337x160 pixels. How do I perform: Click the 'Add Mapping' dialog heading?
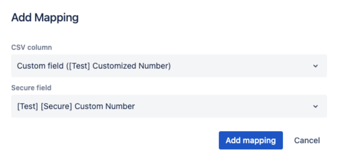click(x=45, y=18)
